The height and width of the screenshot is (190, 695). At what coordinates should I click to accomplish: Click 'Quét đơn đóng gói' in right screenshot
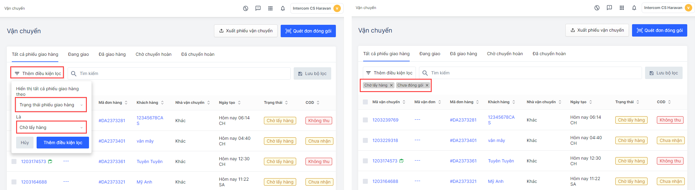pyautogui.click(x=660, y=30)
